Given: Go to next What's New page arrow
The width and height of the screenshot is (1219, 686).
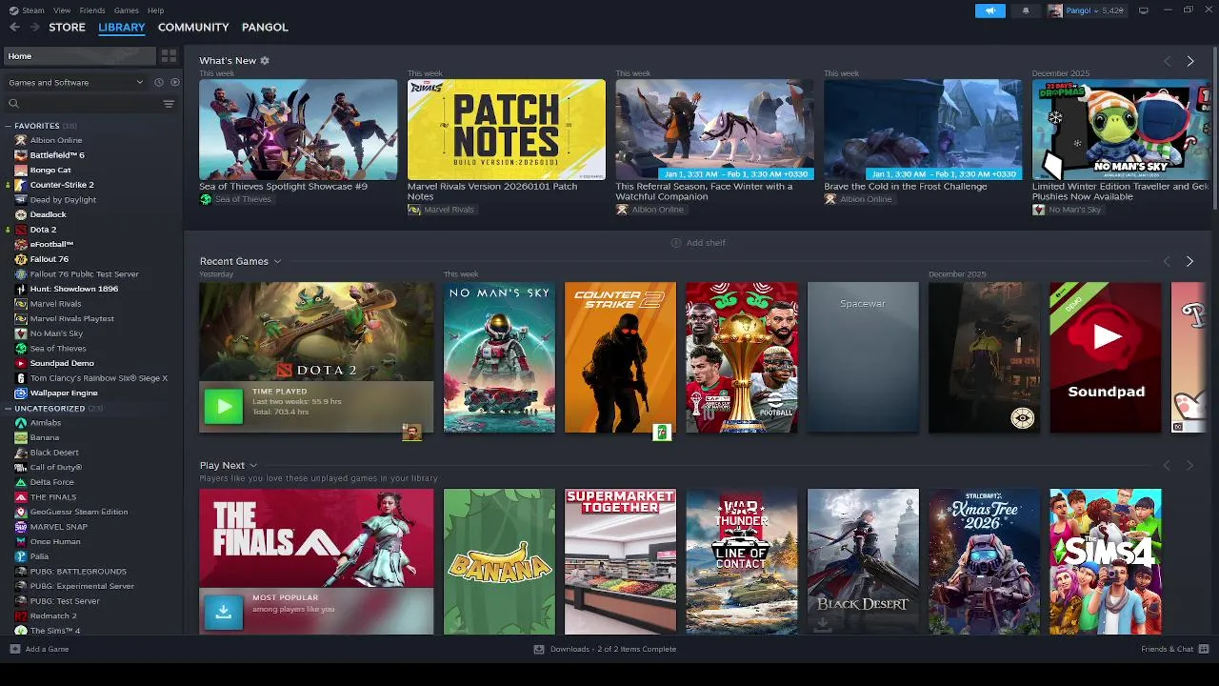Looking at the screenshot, I should [x=1189, y=61].
